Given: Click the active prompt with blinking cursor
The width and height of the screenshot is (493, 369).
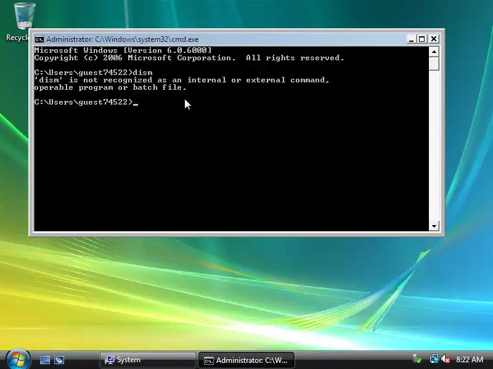Looking at the screenshot, I should pos(86,102).
